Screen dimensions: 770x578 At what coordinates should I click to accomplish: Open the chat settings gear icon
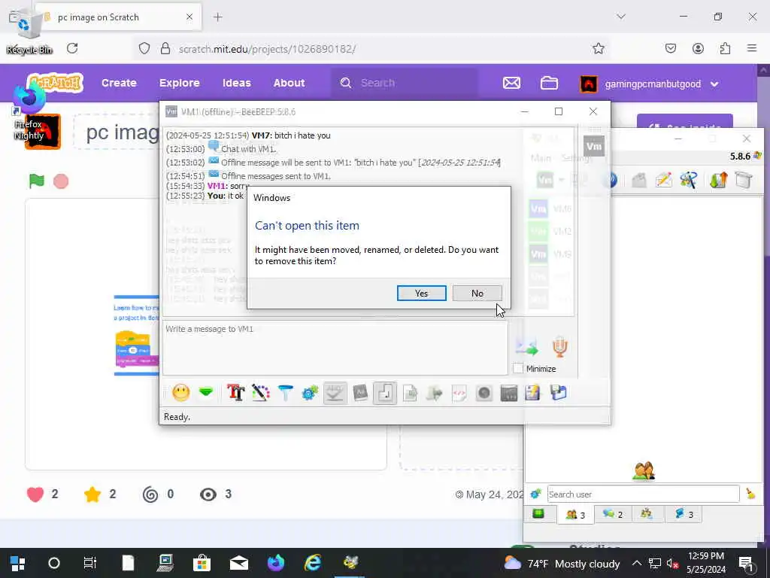pyautogui.click(x=310, y=393)
